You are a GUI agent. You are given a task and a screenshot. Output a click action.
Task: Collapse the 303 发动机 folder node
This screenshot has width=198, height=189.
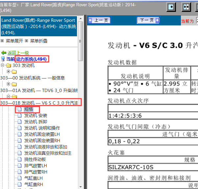2,65
